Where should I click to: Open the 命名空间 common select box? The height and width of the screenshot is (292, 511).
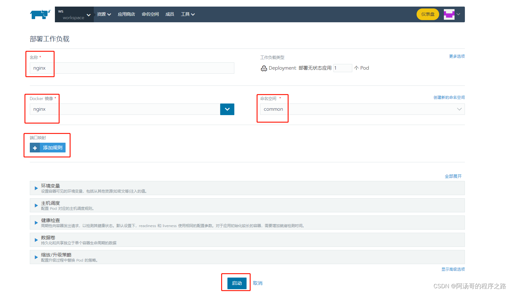362,109
